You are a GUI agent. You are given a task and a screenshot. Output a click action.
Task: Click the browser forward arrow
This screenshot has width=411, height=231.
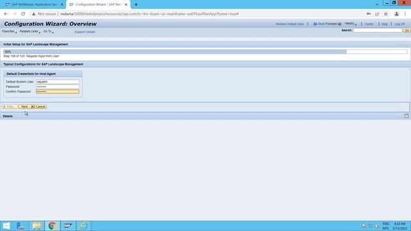[14, 14]
